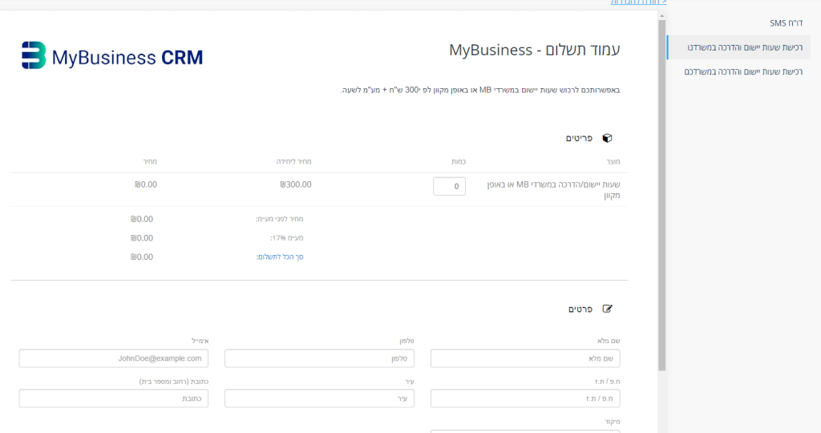
Task: Click the מחיר column header
Action: pyautogui.click(x=150, y=162)
